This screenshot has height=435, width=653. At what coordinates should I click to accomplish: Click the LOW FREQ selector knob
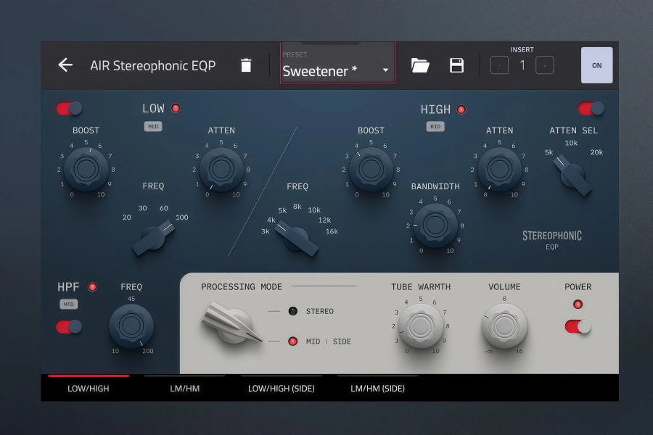pyautogui.click(x=154, y=237)
